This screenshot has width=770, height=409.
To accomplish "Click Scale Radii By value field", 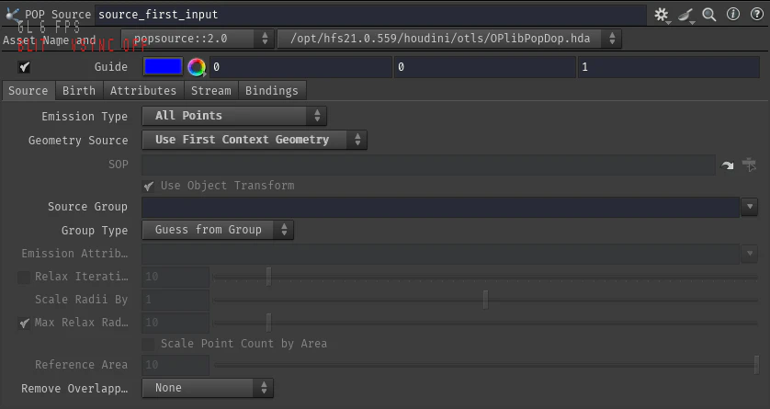I will pos(176,300).
